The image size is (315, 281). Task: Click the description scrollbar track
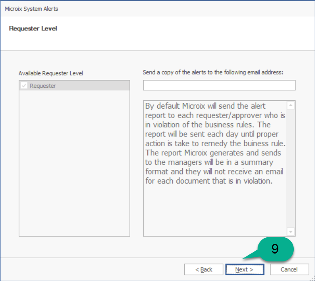(290, 167)
